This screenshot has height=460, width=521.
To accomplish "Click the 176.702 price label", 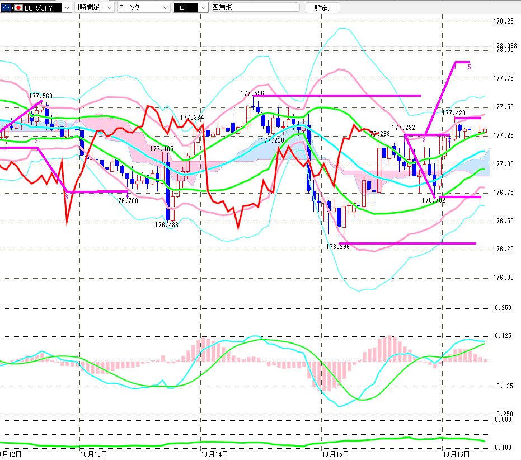I will point(434,200).
